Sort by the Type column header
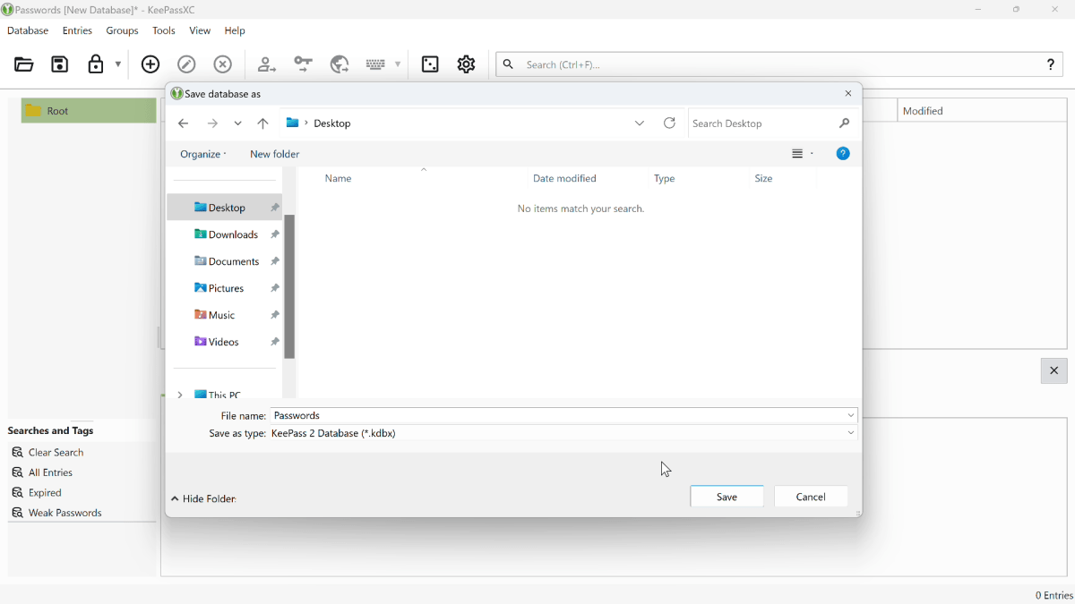 point(665,179)
